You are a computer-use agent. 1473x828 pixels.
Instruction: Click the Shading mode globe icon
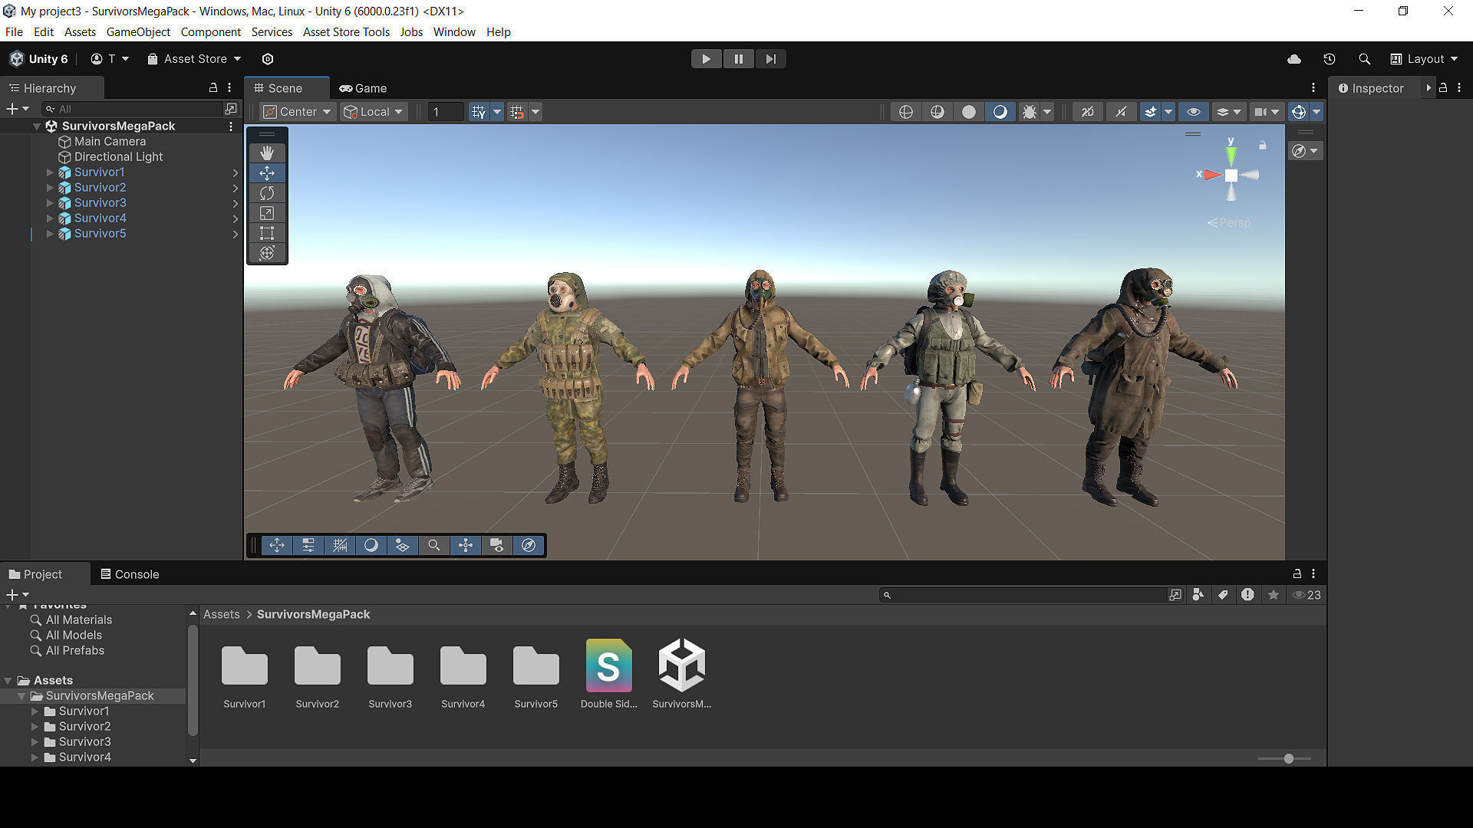[906, 112]
